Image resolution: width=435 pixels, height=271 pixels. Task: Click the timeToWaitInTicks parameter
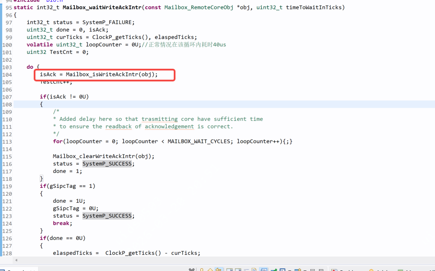[314, 7]
